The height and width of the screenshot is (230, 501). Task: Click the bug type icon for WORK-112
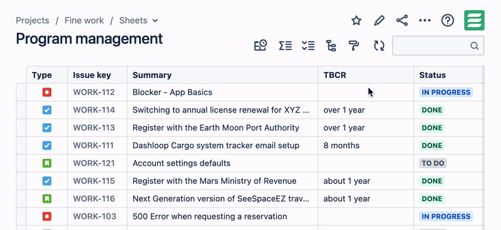[47, 92]
